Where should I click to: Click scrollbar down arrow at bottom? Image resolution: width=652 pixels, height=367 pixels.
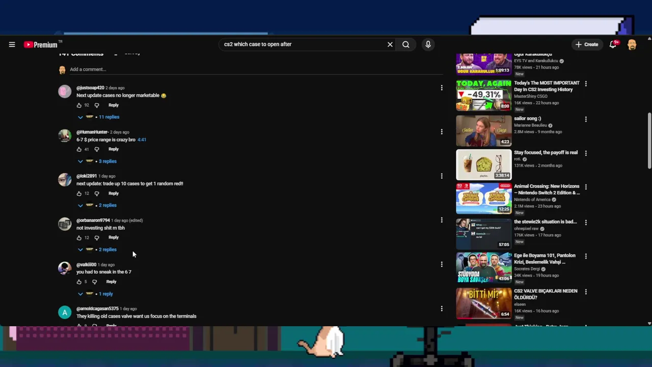point(649,323)
